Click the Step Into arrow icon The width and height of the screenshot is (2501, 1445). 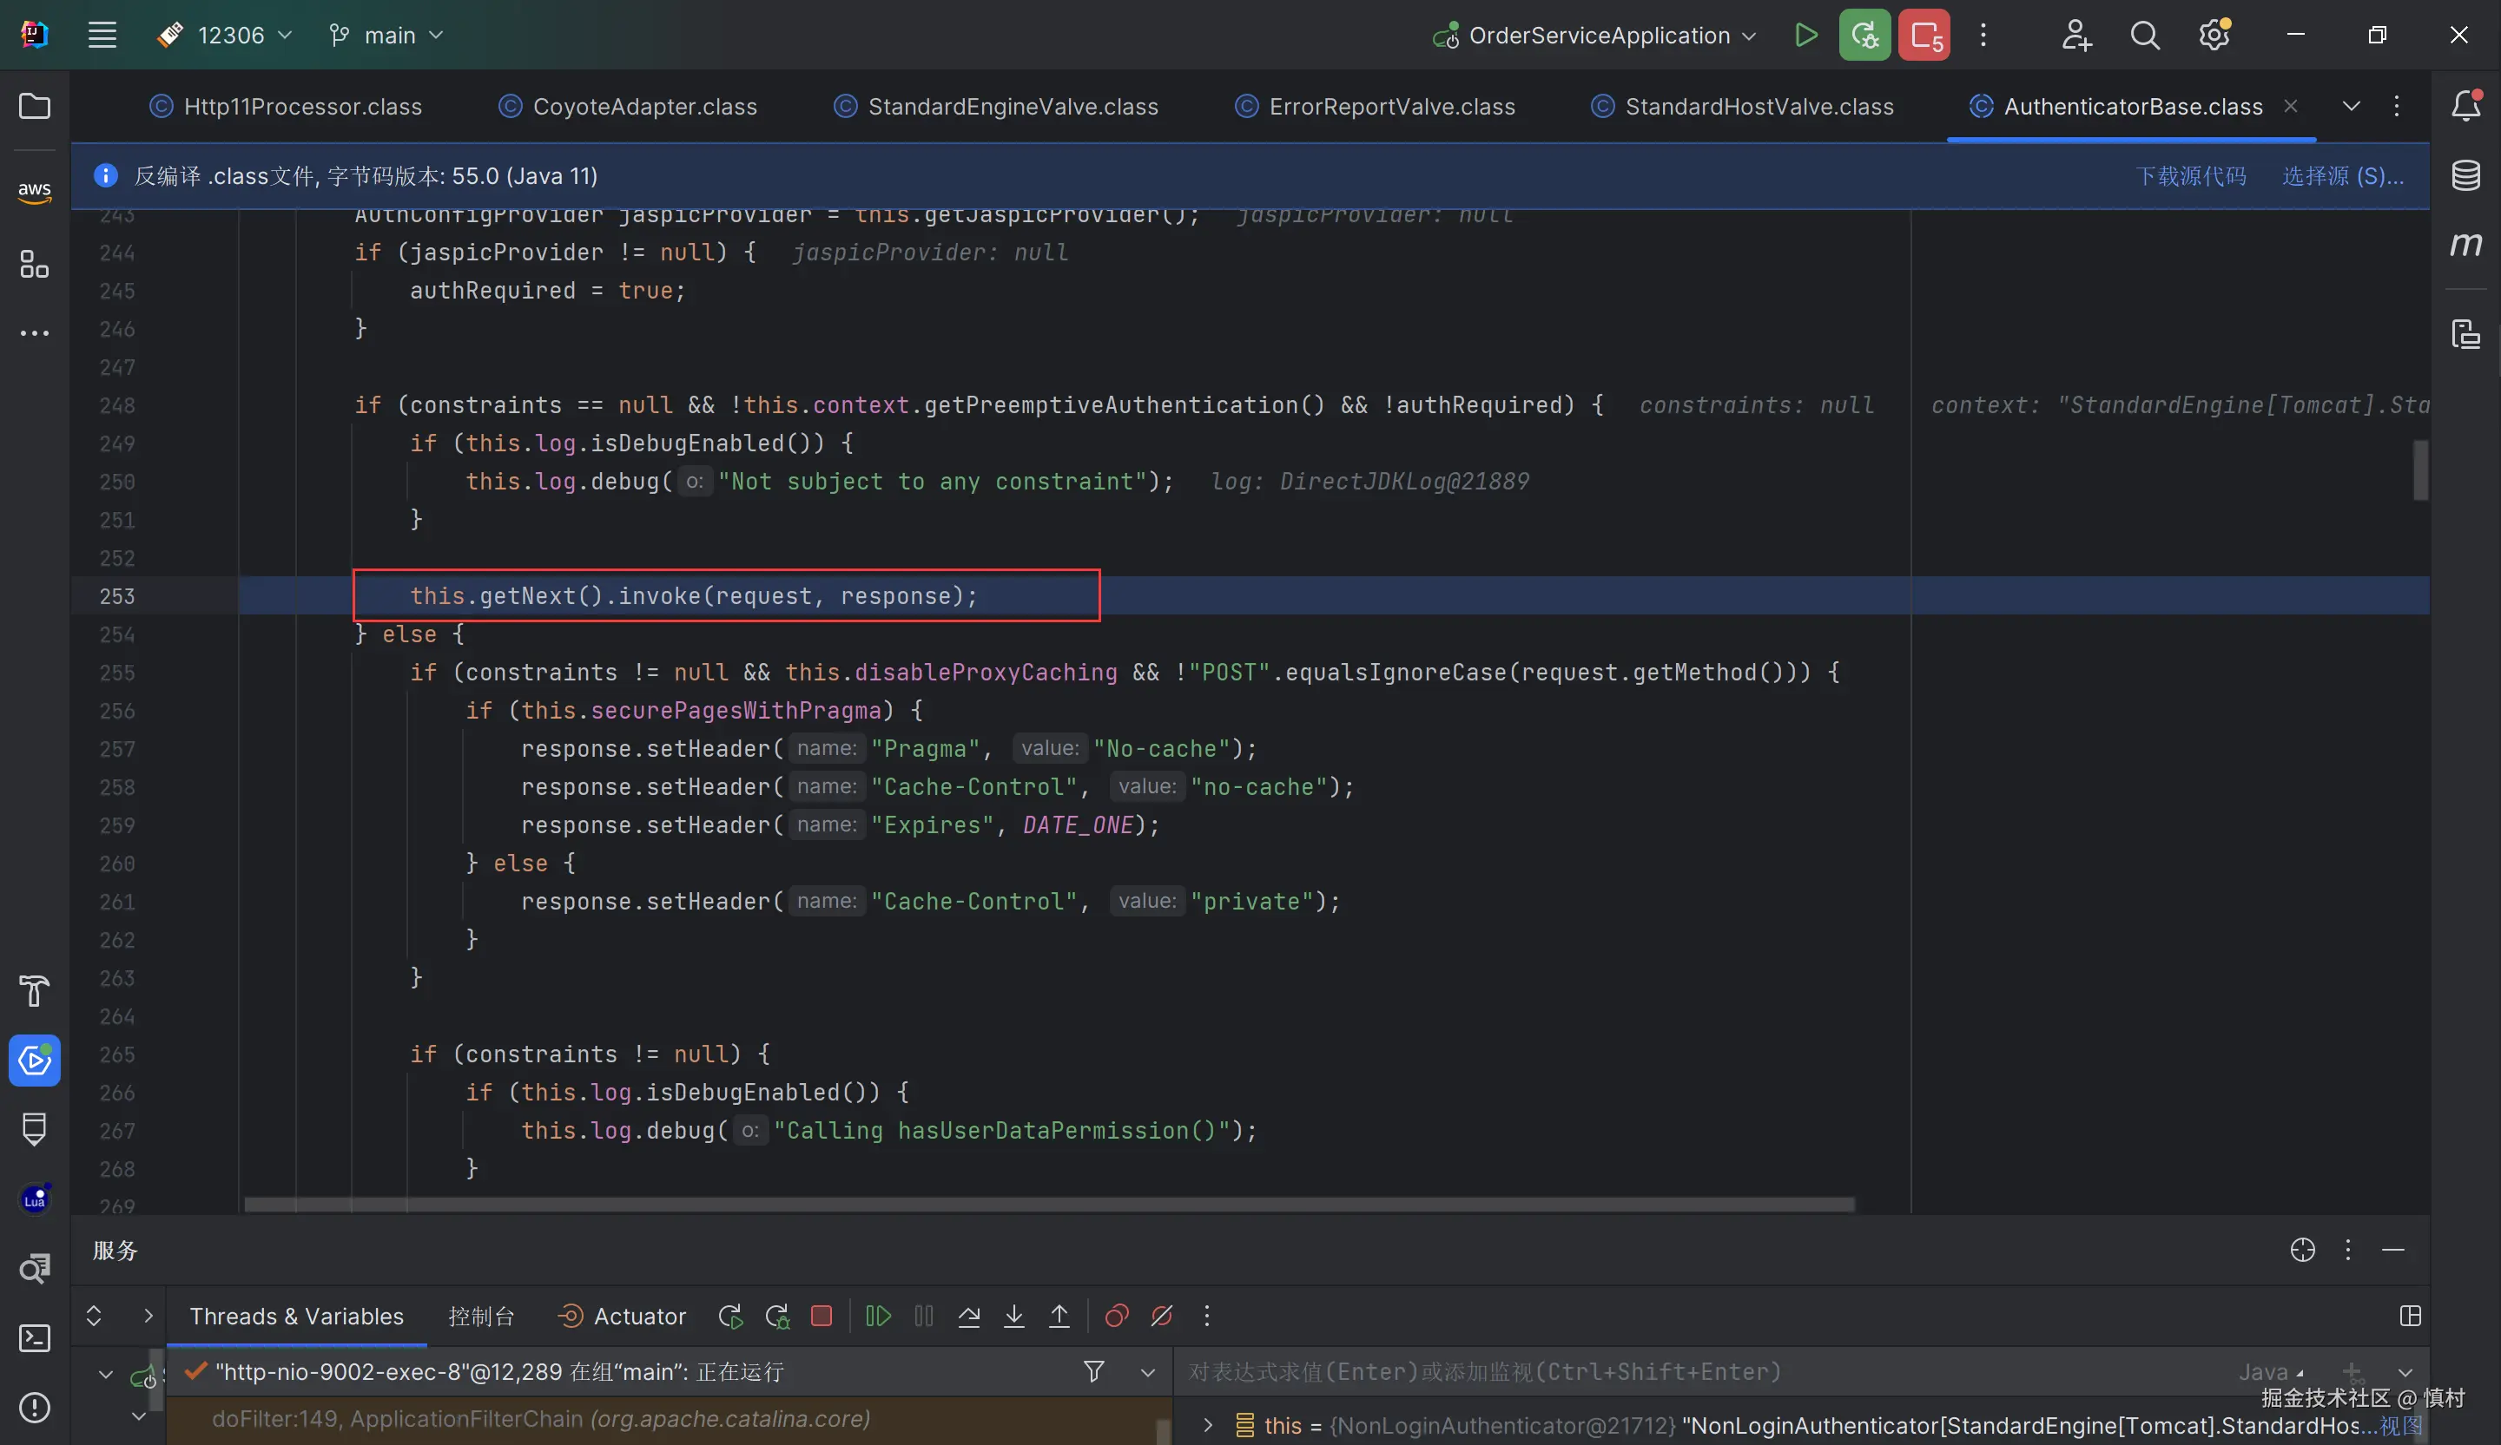tap(1013, 1316)
